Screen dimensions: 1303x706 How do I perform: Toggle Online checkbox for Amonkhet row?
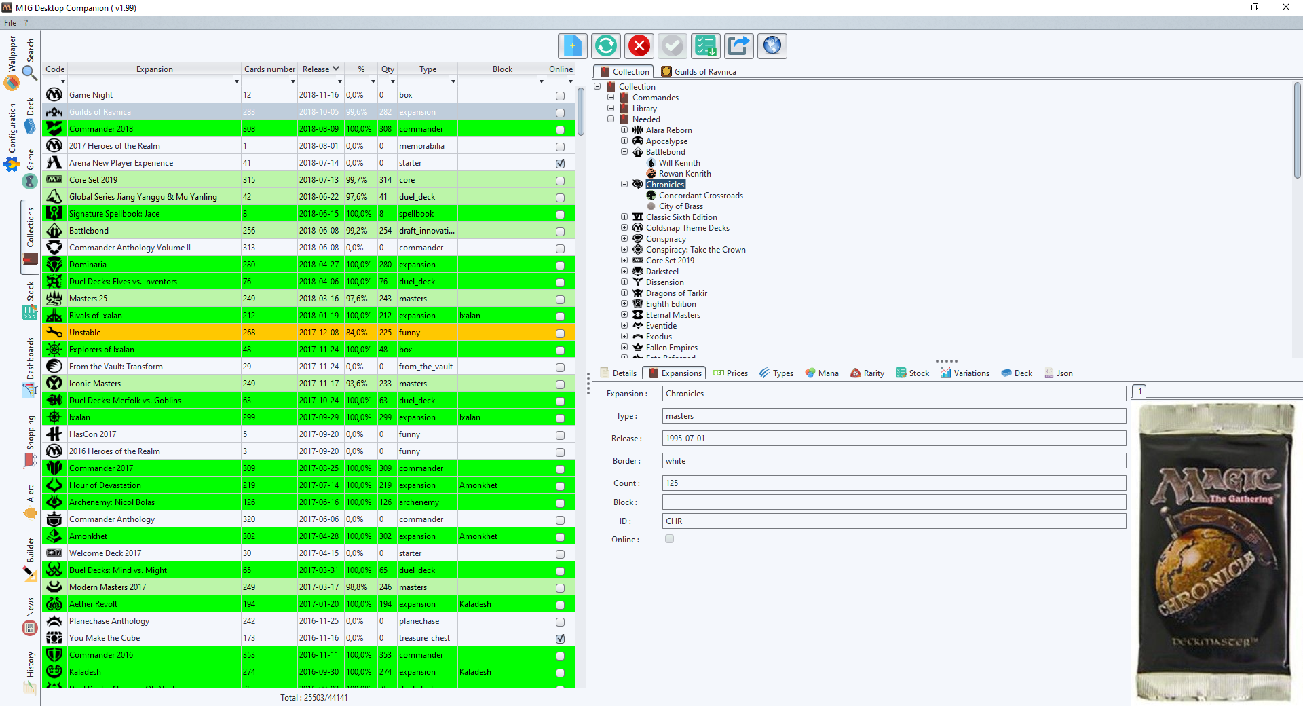560,537
